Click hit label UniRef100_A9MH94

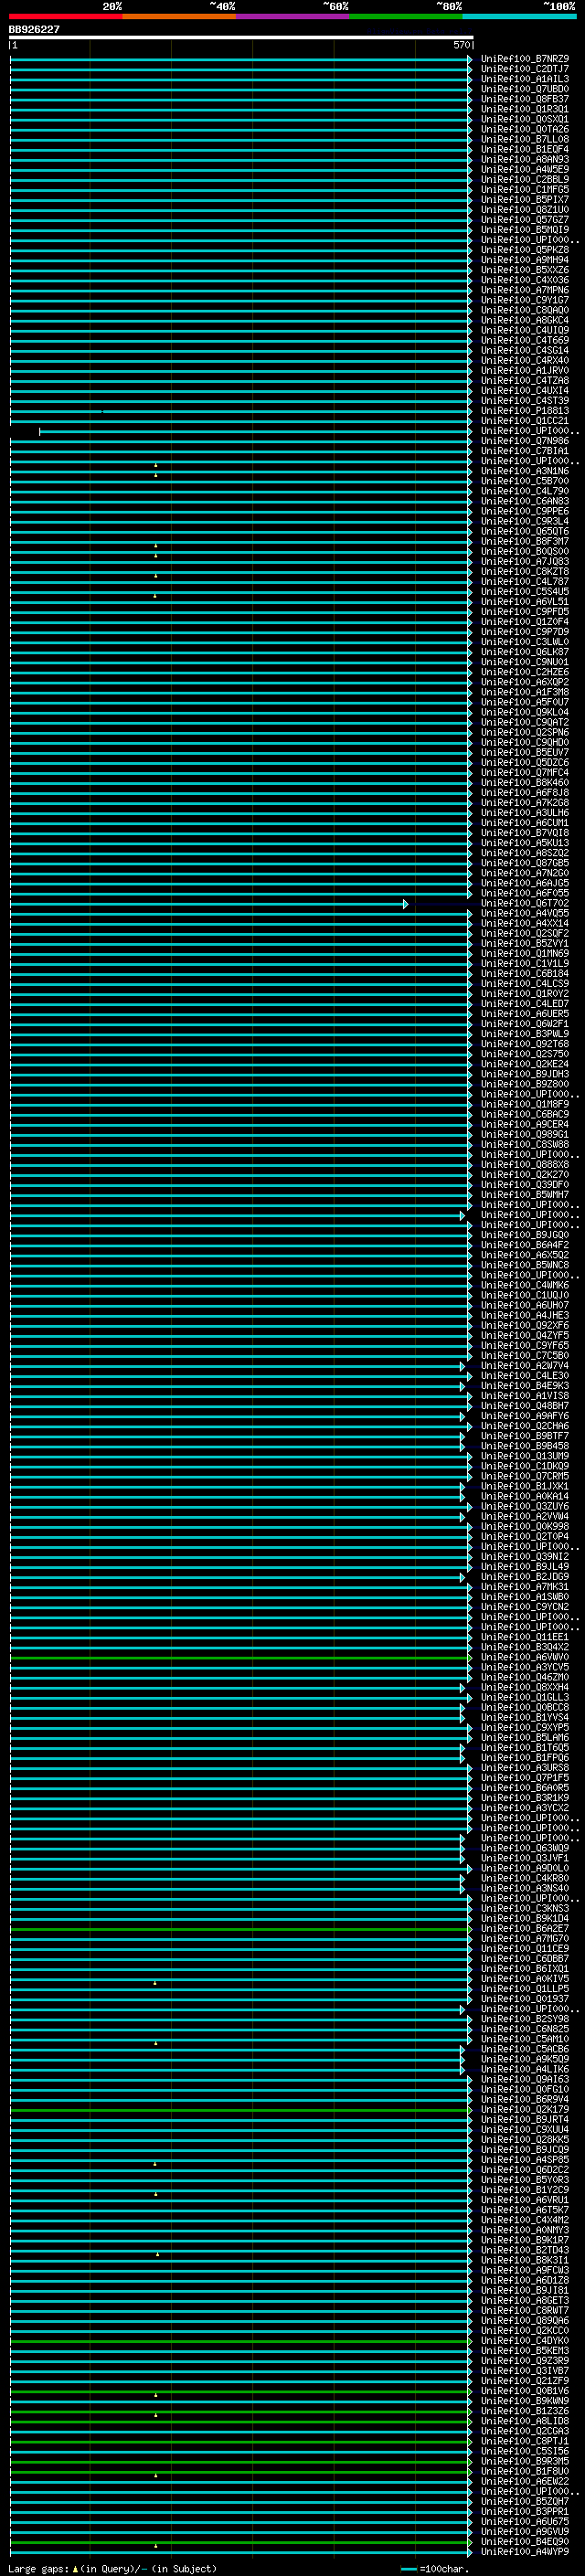[525, 260]
